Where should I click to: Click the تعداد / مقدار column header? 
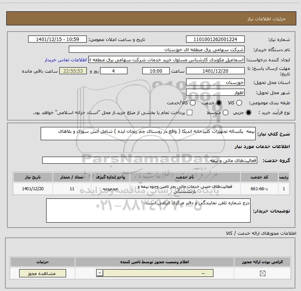72,177
